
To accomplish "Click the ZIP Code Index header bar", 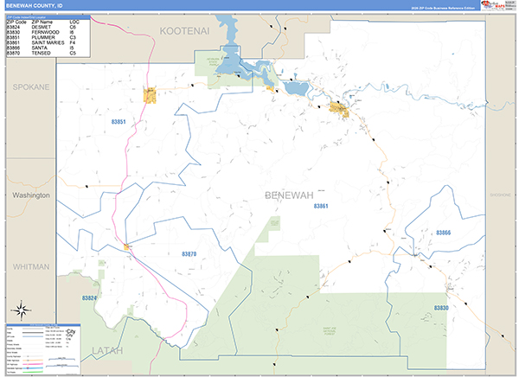I will point(48,17).
